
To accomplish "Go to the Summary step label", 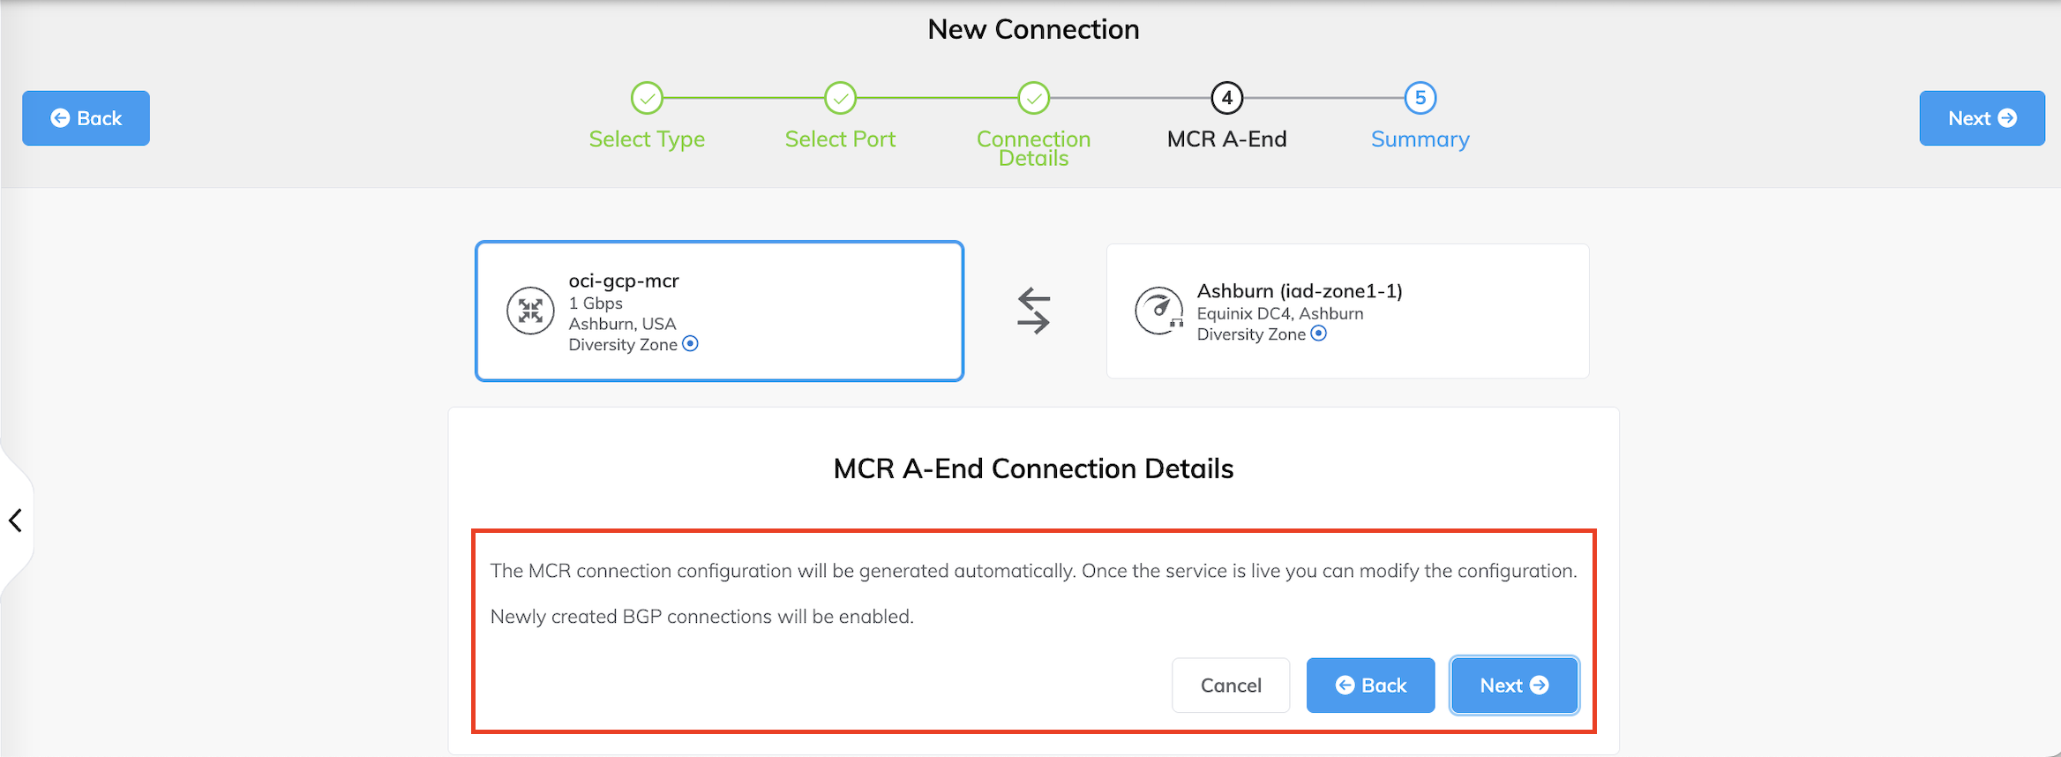I will tap(1420, 139).
